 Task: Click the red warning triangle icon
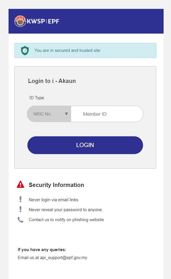pos(20,184)
